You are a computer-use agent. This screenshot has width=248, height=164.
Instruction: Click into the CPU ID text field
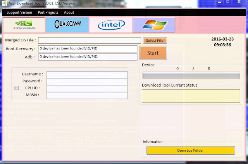pyautogui.click(x=87, y=89)
